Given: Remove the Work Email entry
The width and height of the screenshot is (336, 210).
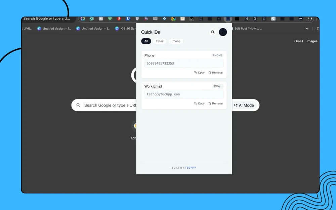Looking at the screenshot, I should pos(215,103).
